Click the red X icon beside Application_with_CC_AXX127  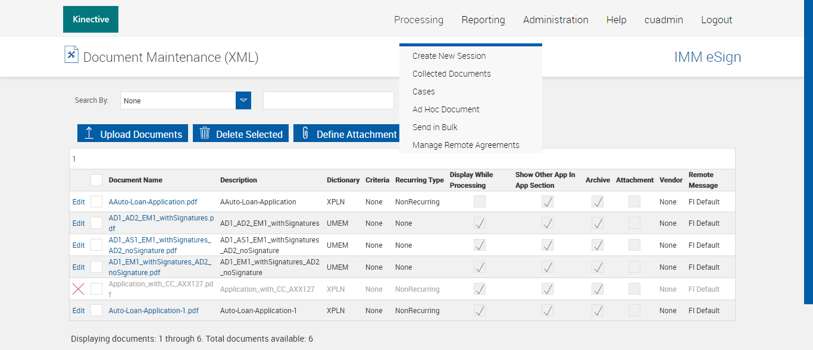78,289
